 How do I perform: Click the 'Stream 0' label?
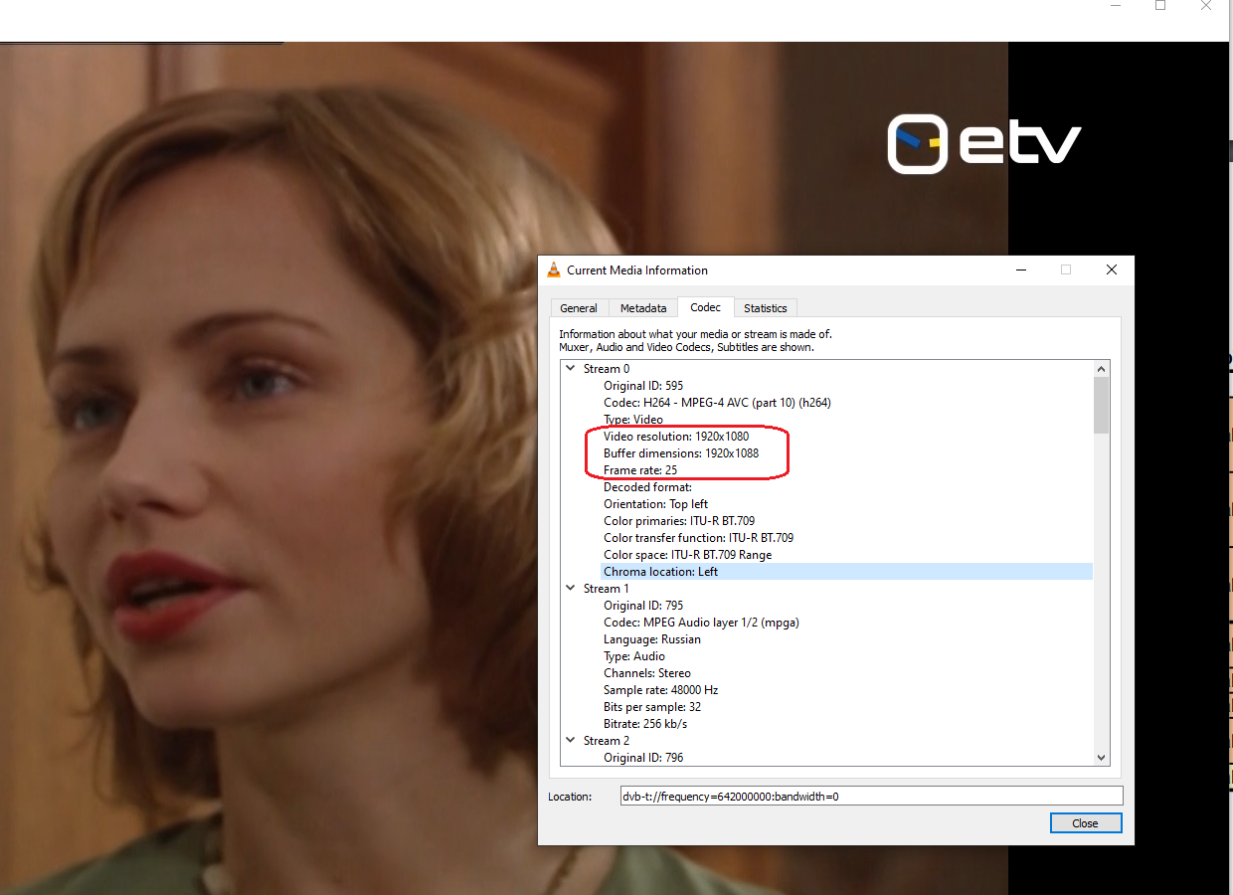click(x=607, y=369)
